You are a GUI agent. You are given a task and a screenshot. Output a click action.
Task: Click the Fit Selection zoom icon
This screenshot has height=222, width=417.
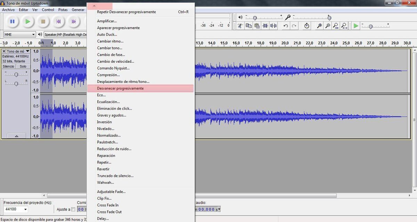point(336,26)
